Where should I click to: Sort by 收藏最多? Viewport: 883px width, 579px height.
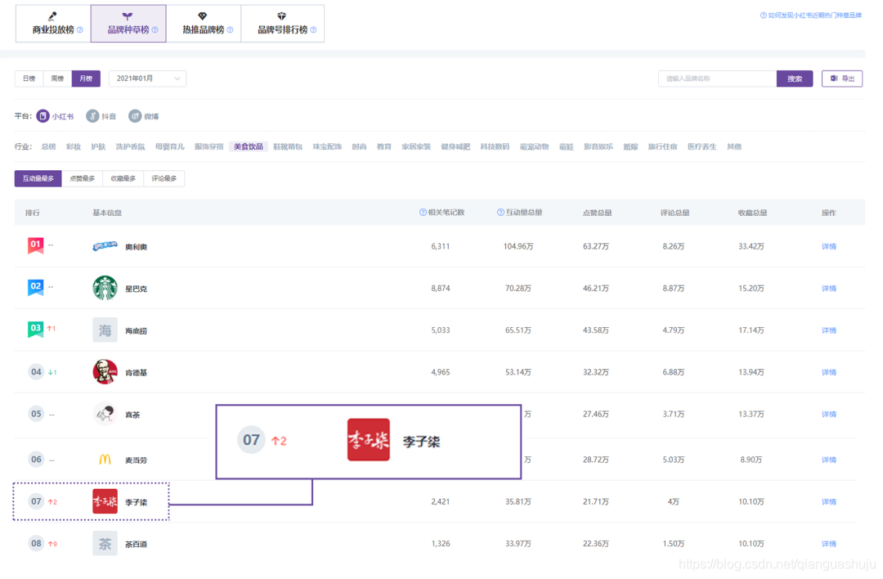[x=123, y=178]
